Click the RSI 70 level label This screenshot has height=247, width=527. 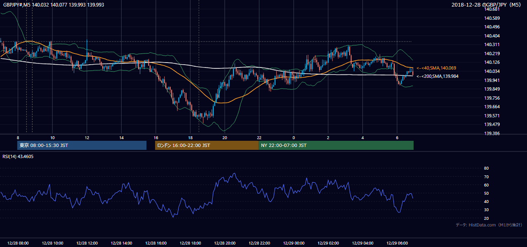pyautogui.click(x=486, y=177)
